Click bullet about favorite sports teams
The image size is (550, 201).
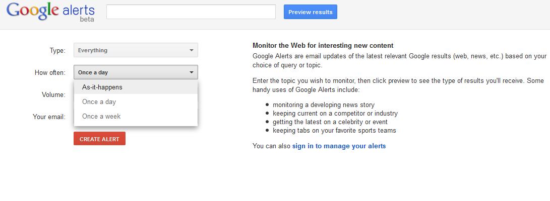point(334,131)
